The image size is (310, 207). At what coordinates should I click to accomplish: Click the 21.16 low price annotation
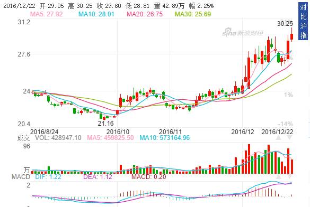coord(106,124)
